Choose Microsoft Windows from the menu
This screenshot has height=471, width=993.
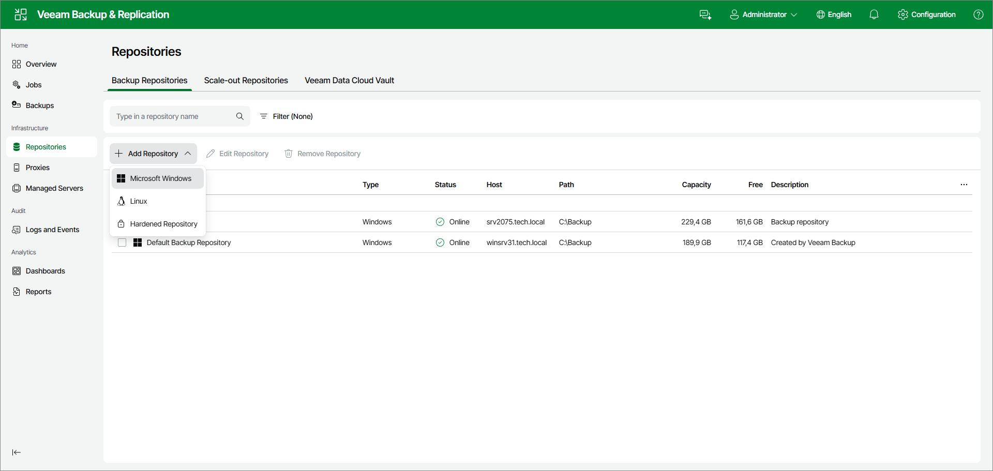tap(158, 178)
